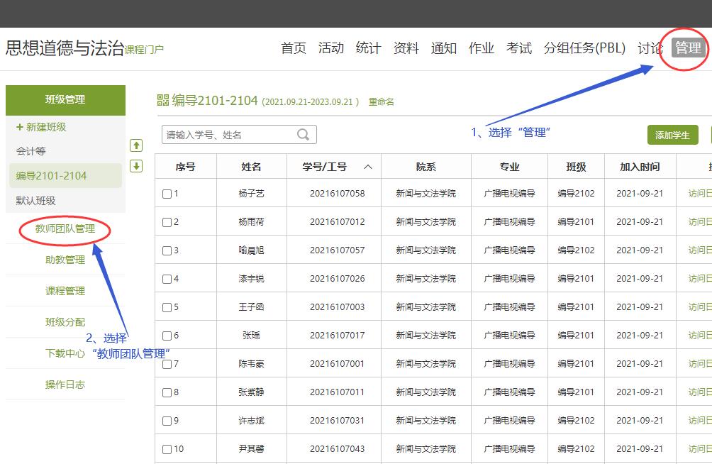Screen dimensions: 712x464
Task: Click the move class down arrow icon
Action: tap(137, 166)
